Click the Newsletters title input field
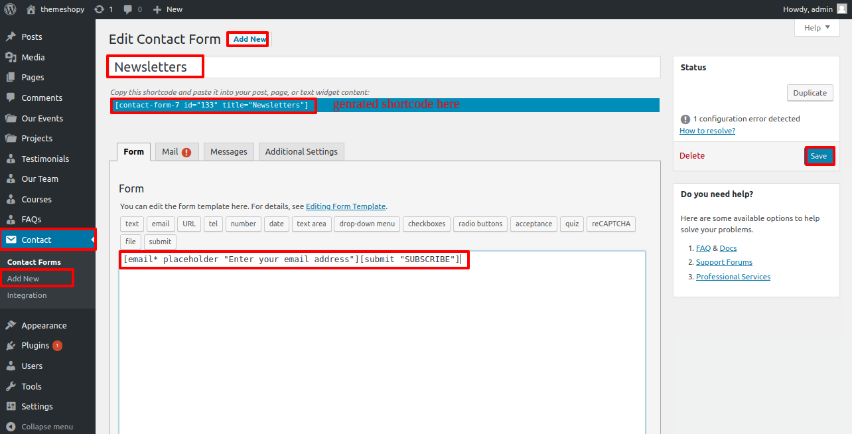 click(384, 67)
